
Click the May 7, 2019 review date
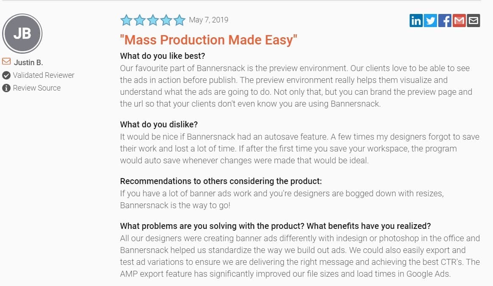point(209,19)
